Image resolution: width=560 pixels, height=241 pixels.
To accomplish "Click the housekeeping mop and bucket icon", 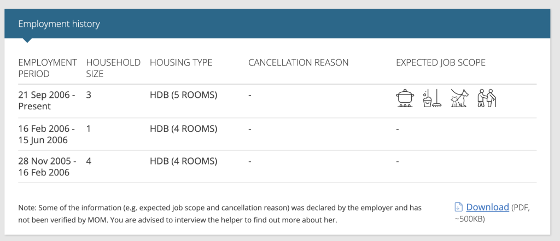I will coord(433,98).
